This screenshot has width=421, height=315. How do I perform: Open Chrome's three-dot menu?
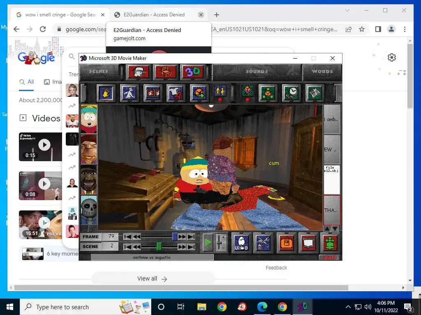(405, 29)
